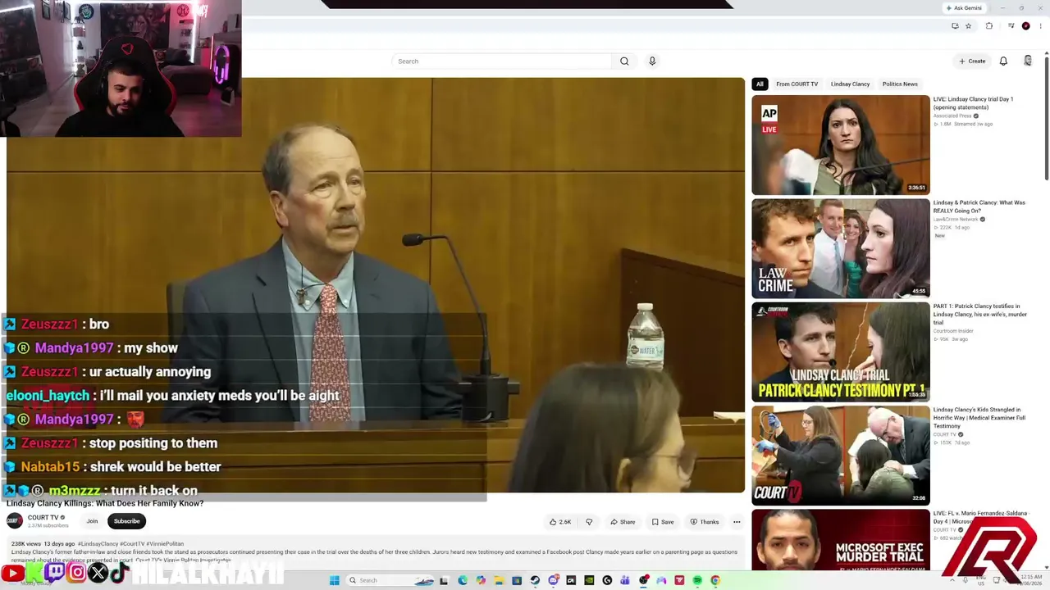Bookmark this page with the star icon
Viewport: 1050px width, 590px height.
[x=968, y=26]
